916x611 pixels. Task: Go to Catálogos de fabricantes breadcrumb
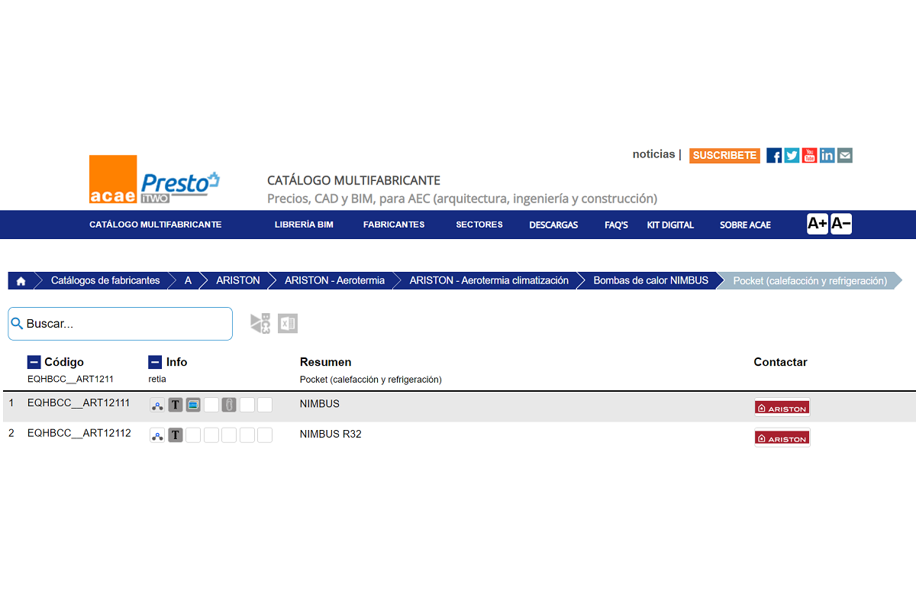tap(105, 280)
